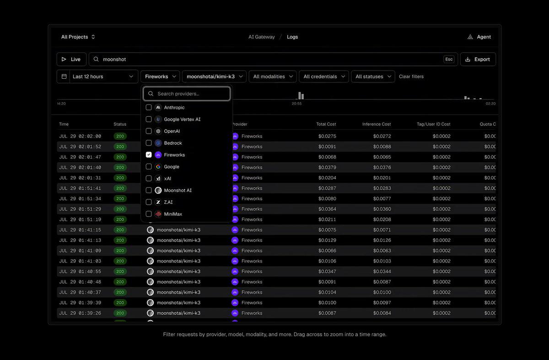
Task: Open the All modalities dropdown
Action: pyautogui.click(x=273, y=76)
